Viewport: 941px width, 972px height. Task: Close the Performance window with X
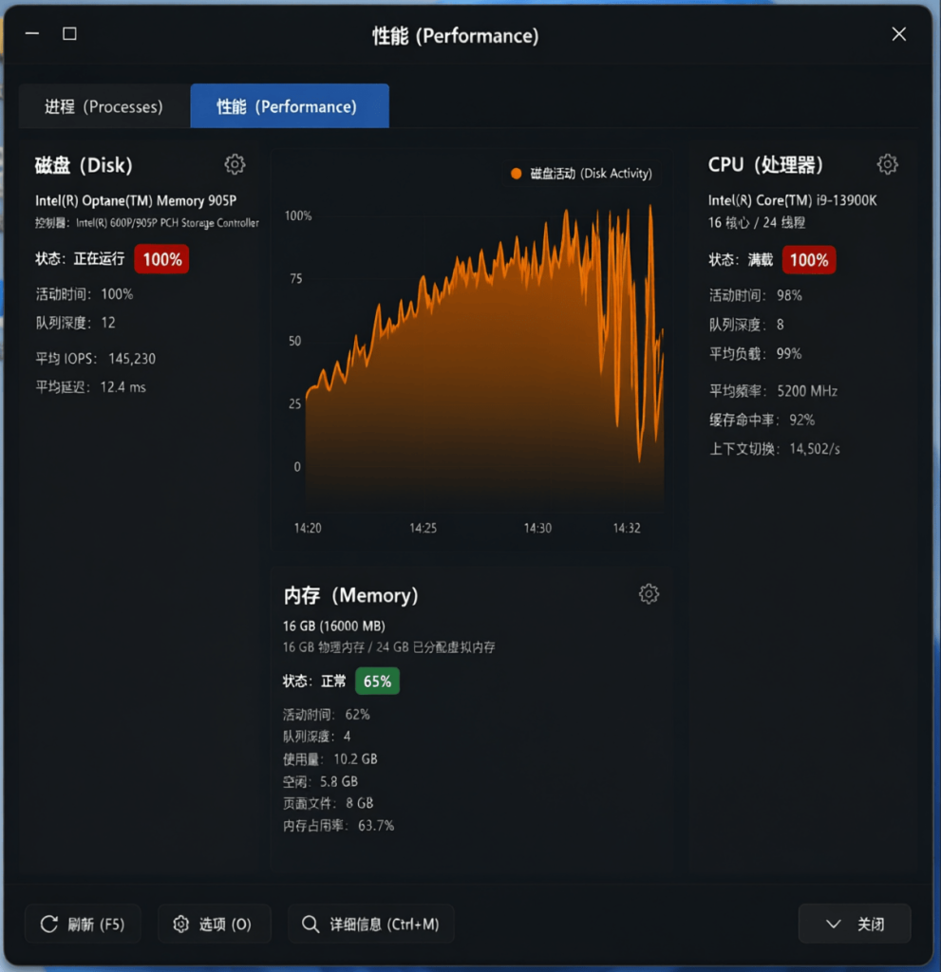coord(899,34)
